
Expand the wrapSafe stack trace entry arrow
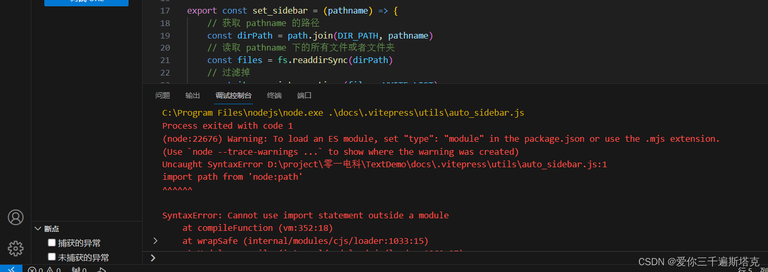(155, 240)
